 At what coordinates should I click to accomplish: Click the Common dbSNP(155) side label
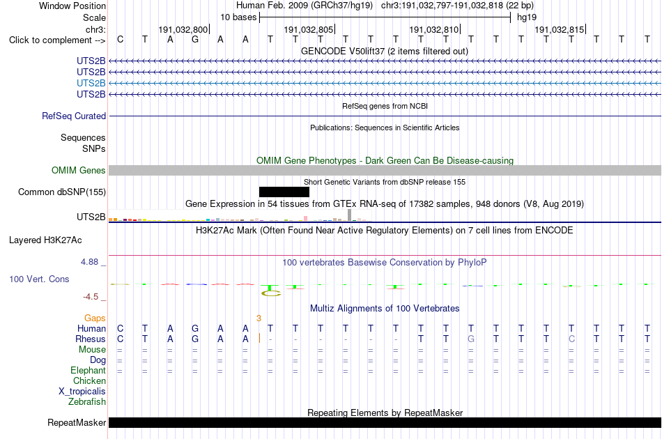point(62,192)
